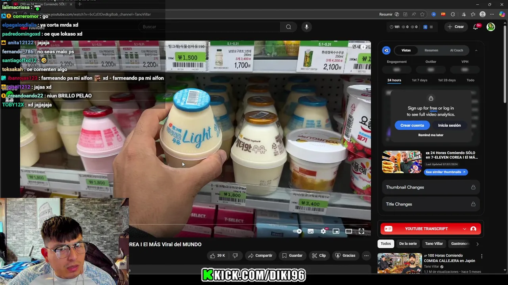Viewport: 508px width, 285px height.
Task: Click the YouTube Transcript profile icon
Action: pyautogui.click(x=473, y=229)
